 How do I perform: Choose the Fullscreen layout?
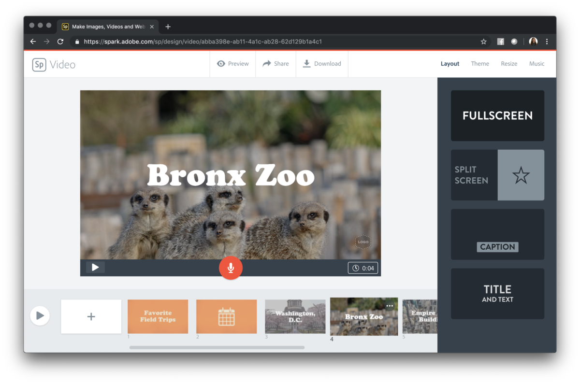pyautogui.click(x=497, y=115)
